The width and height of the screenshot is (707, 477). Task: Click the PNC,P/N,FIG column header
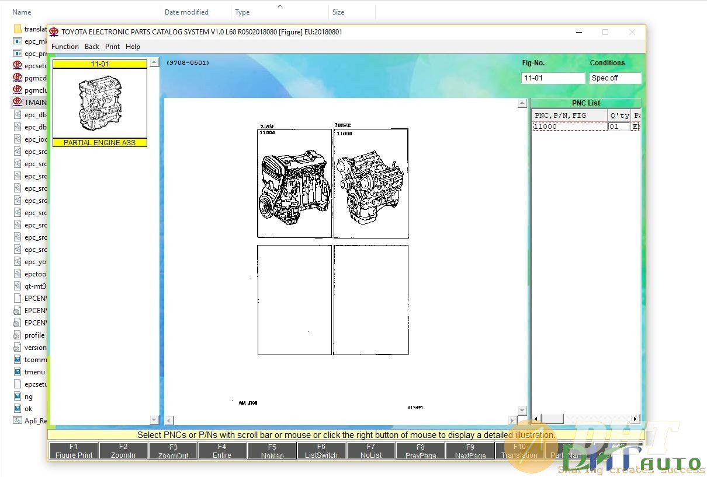(x=570, y=115)
